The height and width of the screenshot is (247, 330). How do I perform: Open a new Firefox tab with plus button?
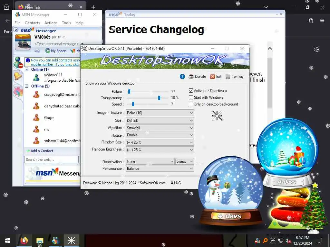pos(93,7)
